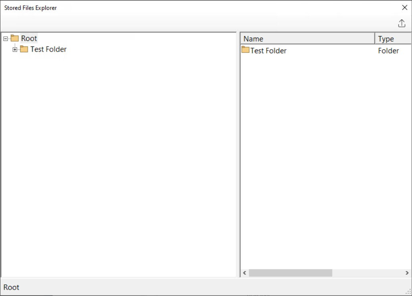The height and width of the screenshot is (296, 412).
Task: Click the Root folder icon in tree
Action: [x=15, y=38]
